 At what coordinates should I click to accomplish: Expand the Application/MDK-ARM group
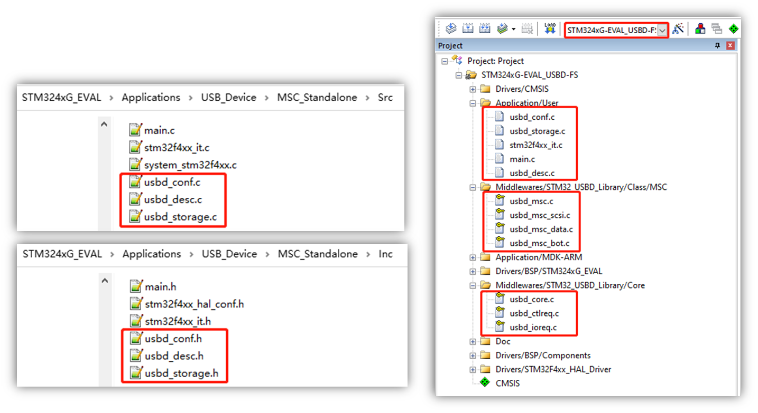tap(473, 257)
